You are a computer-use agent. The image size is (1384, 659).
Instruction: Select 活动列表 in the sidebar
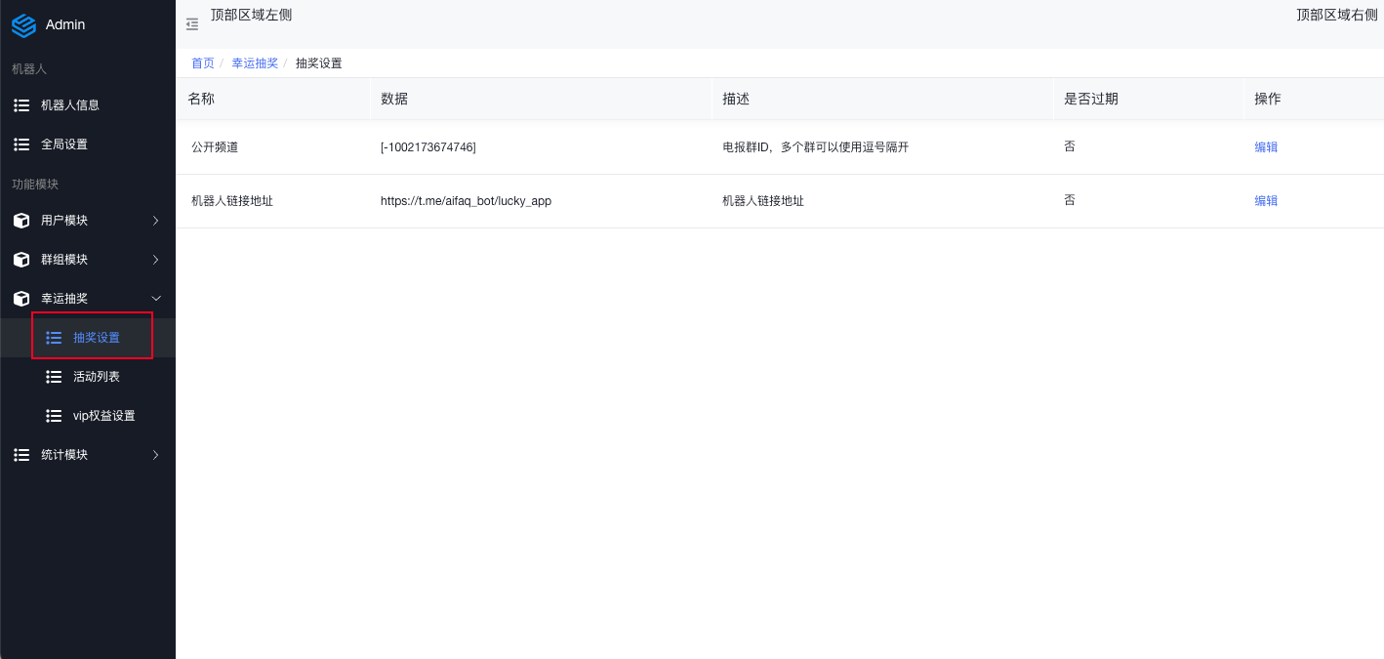pyautogui.click(x=96, y=377)
